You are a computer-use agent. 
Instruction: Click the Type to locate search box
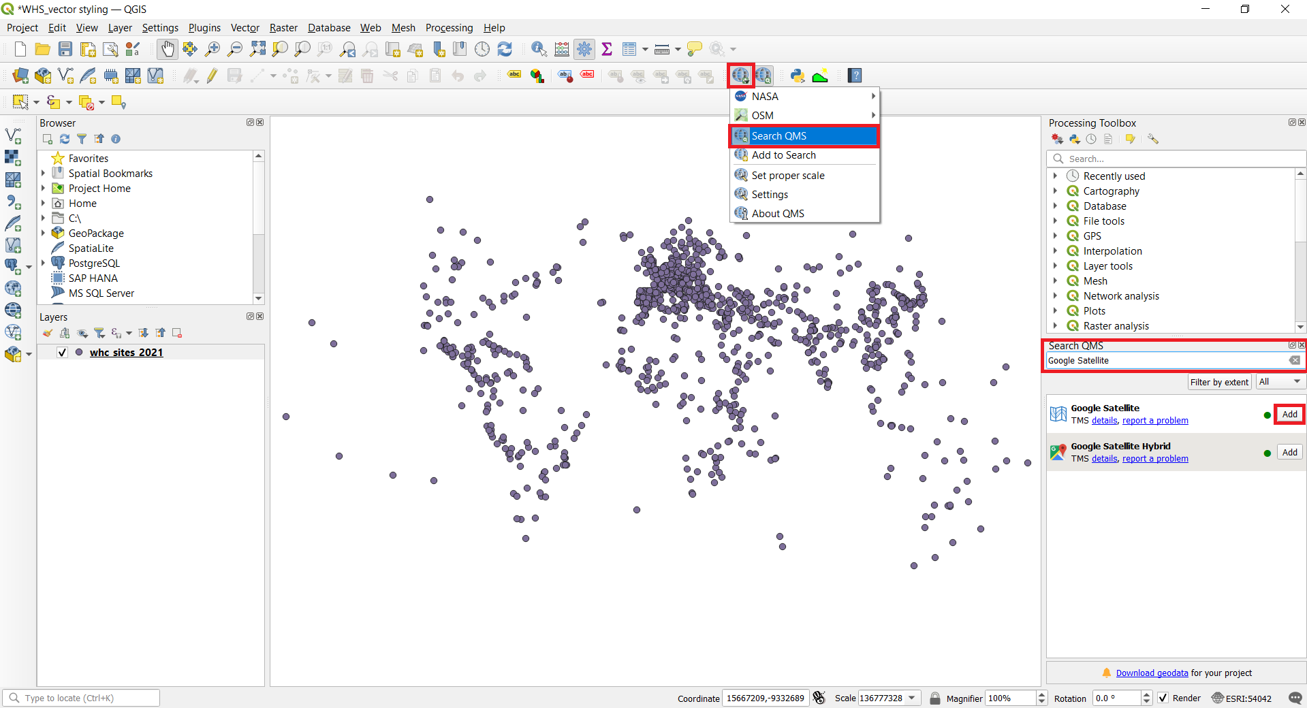82,698
